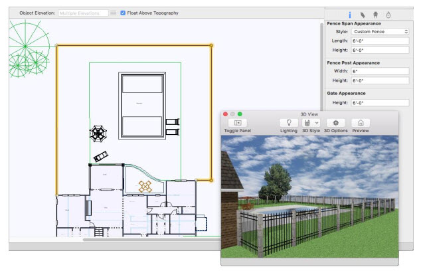The height and width of the screenshot is (273, 421).
Task: Open the 3D Style icon button
Action: point(307,123)
